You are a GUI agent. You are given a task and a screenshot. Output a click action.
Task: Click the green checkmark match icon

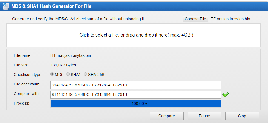226,94
